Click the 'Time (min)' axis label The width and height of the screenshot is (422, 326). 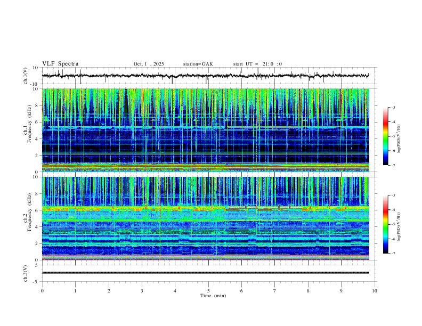pyautogui.click(x=213, y=296)
